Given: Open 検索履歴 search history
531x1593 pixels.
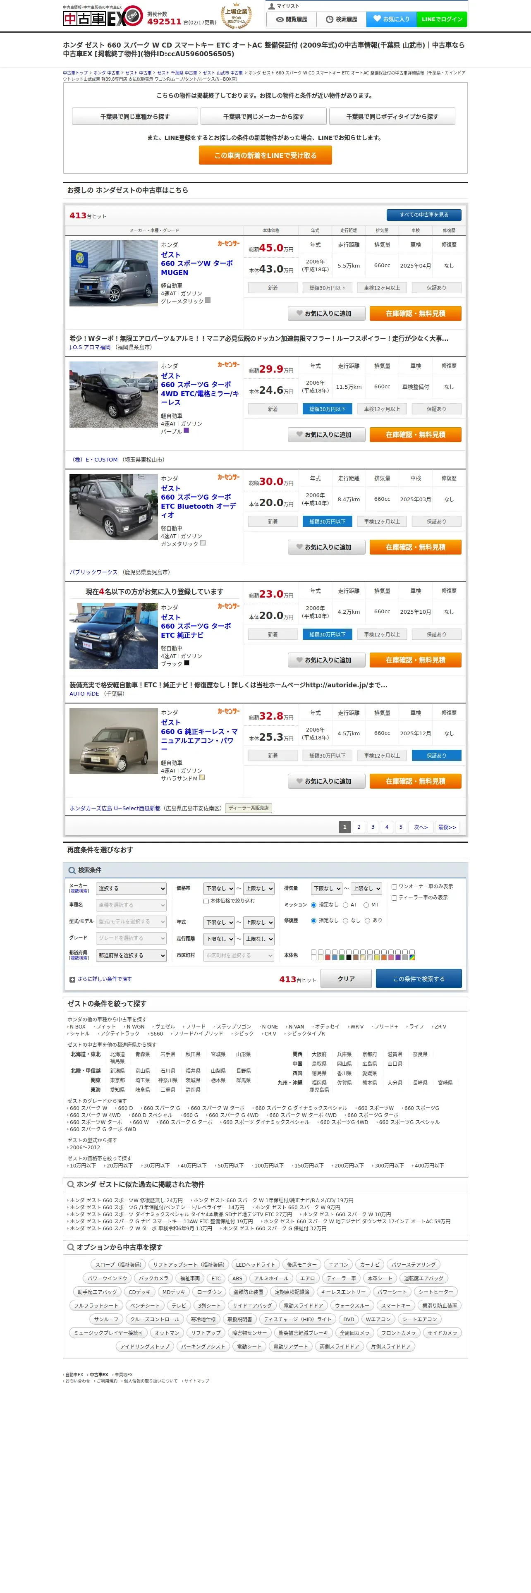Looking at the screenshot, I should tap(341, 19).
